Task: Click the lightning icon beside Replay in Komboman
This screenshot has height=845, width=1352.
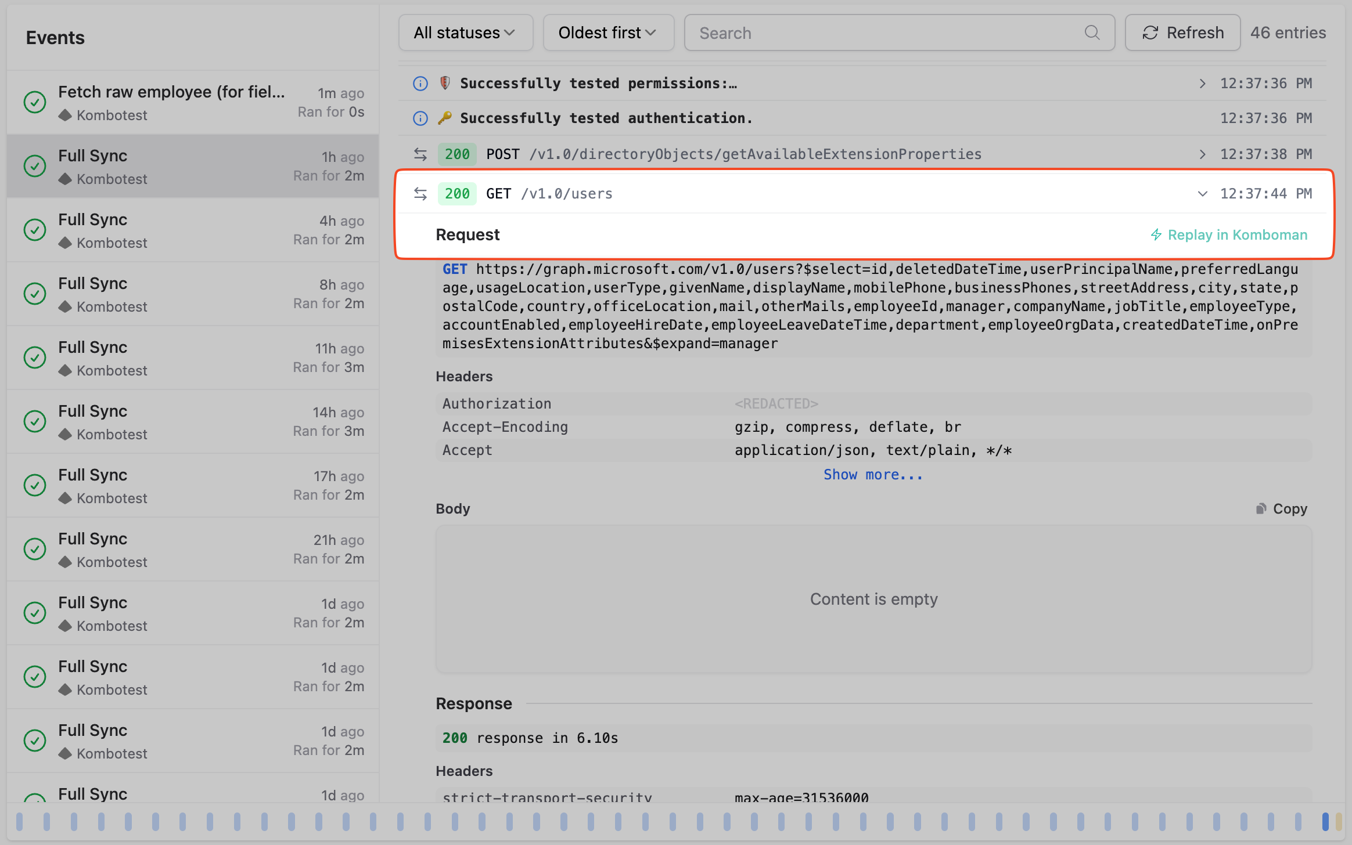Action: click(1156, 235)
